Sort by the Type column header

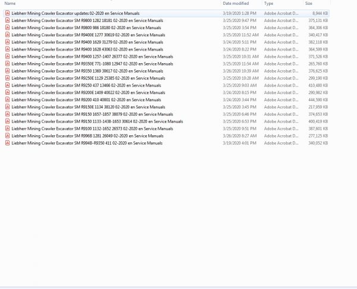coord(269,4)
